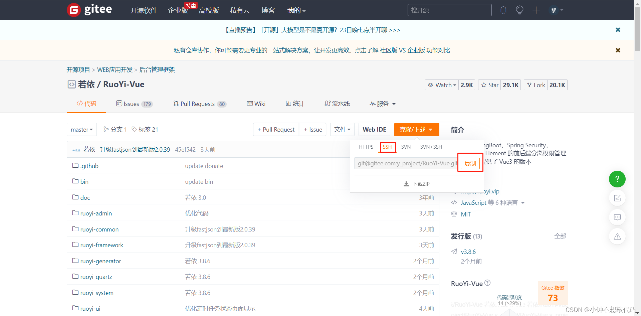Open the Web IDE
641x316 pixels.
click(374, 129)
